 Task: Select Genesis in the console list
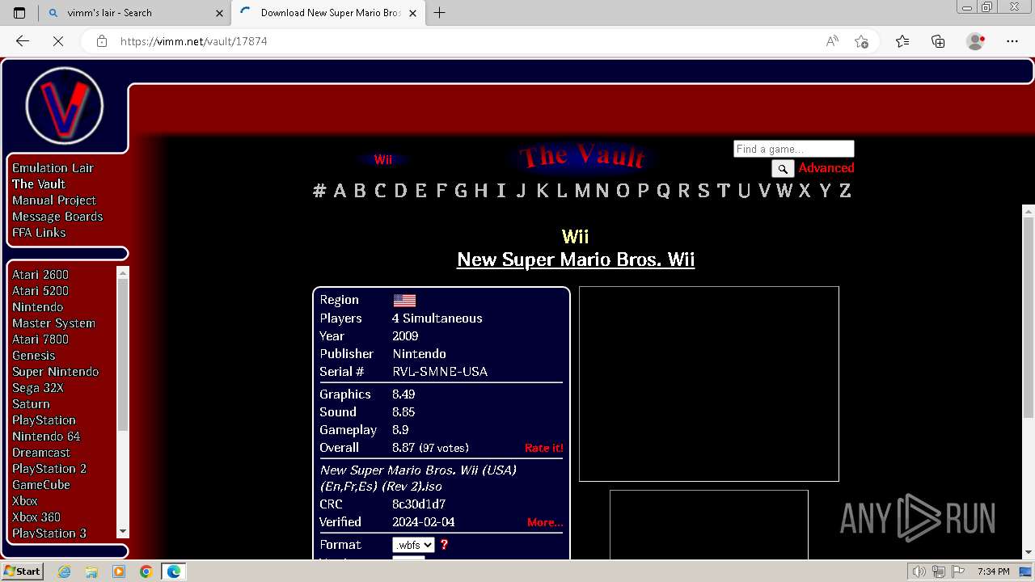(x=34, y=356)
